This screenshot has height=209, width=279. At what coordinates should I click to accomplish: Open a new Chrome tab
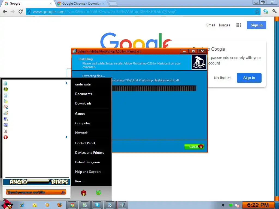click(x=113, y=4)
